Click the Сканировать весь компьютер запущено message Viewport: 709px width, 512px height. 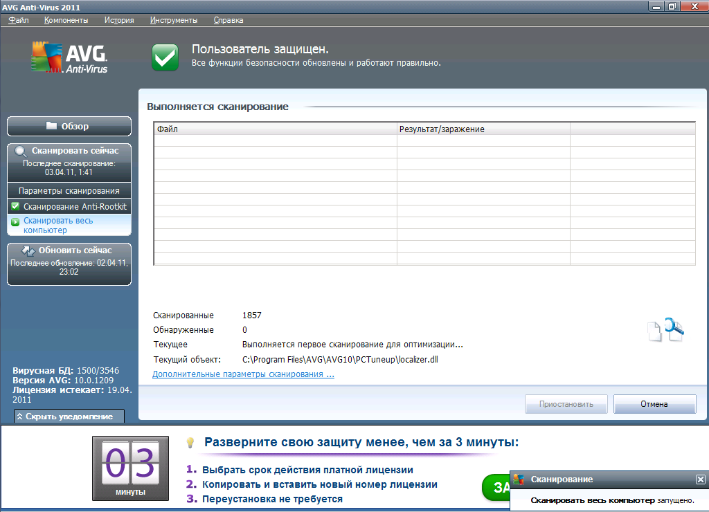pyautogui.click(x=612, y=500)
